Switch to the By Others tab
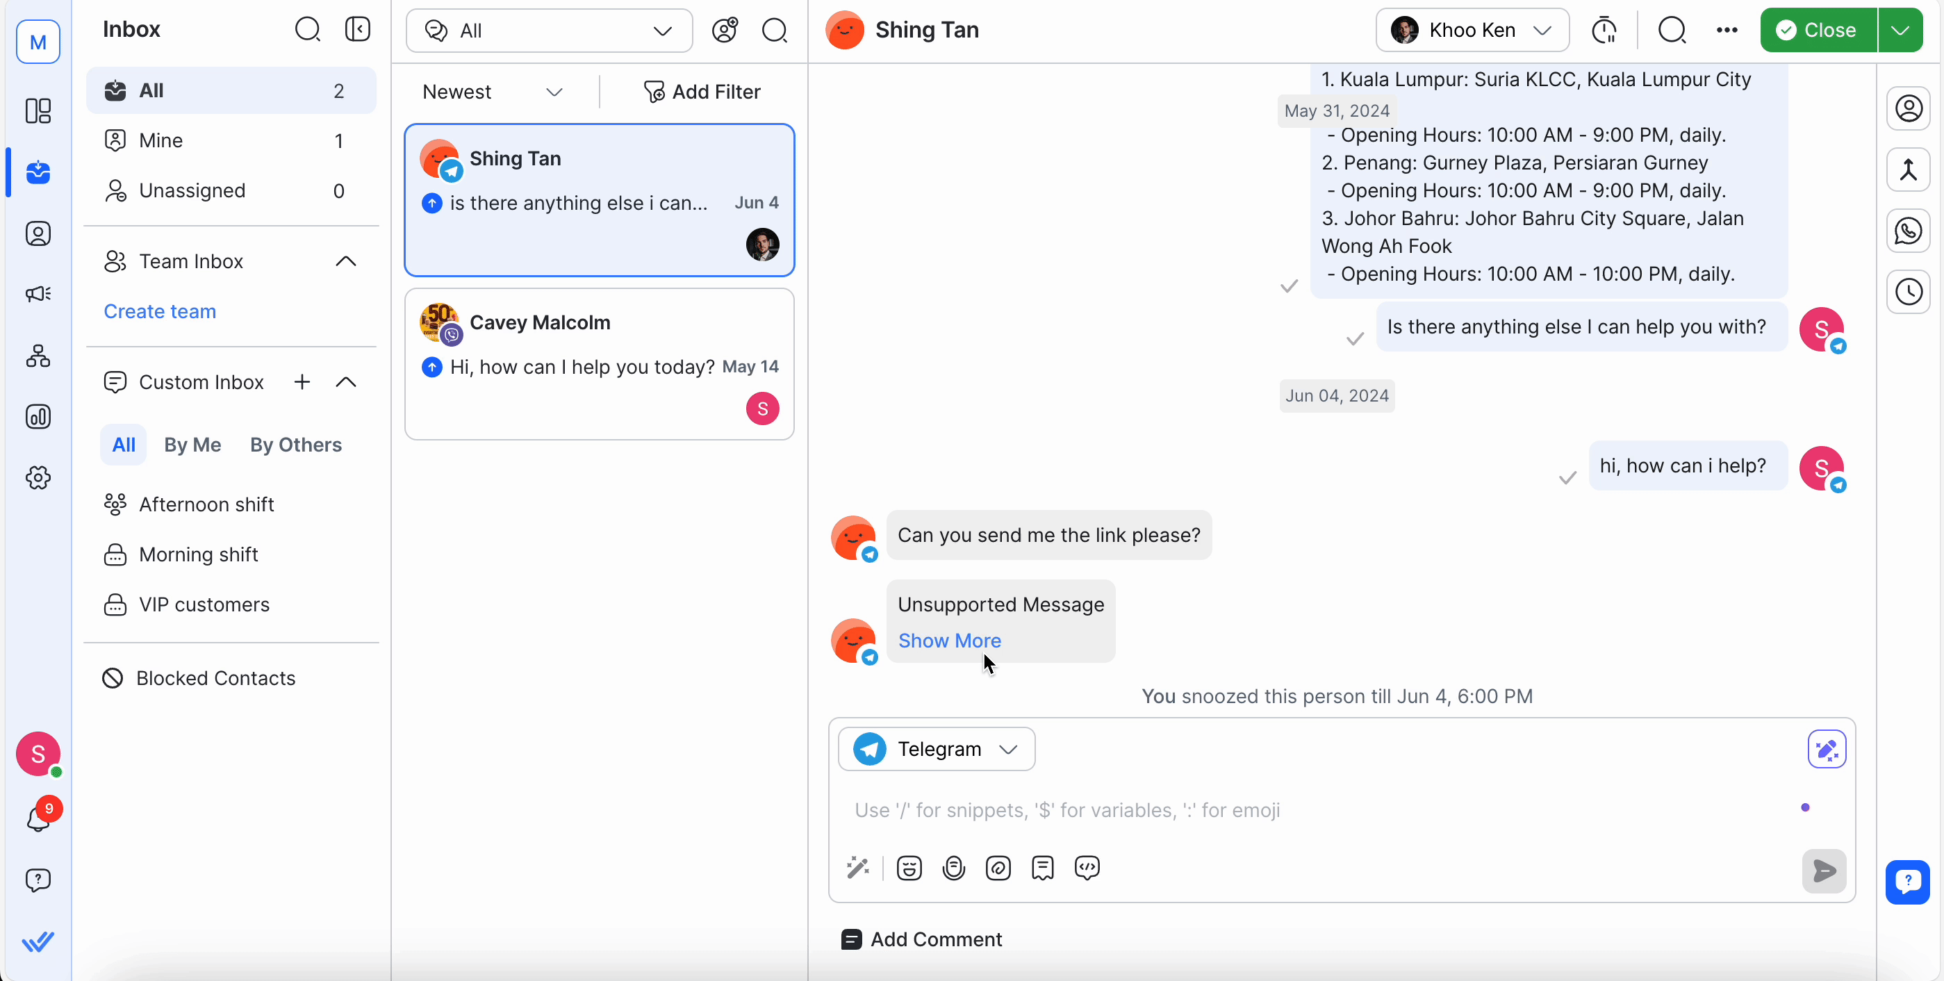1944x981 pixels. 296,445
